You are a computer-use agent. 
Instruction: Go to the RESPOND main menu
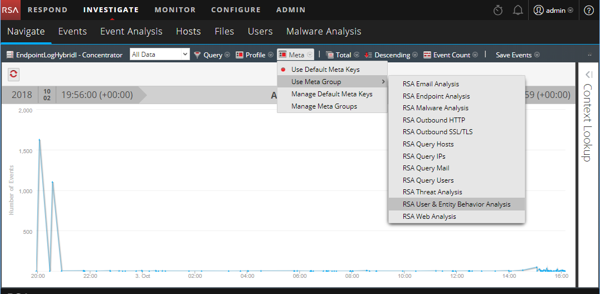pyautogui.click(x=47, y=10)
